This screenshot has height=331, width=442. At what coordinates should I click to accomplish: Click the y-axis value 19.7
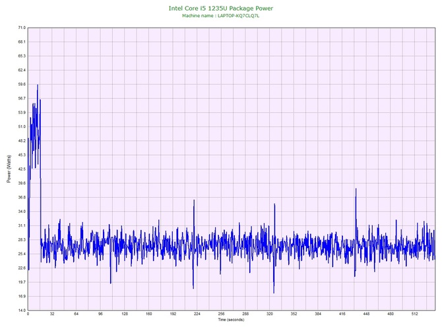[22, 282]
